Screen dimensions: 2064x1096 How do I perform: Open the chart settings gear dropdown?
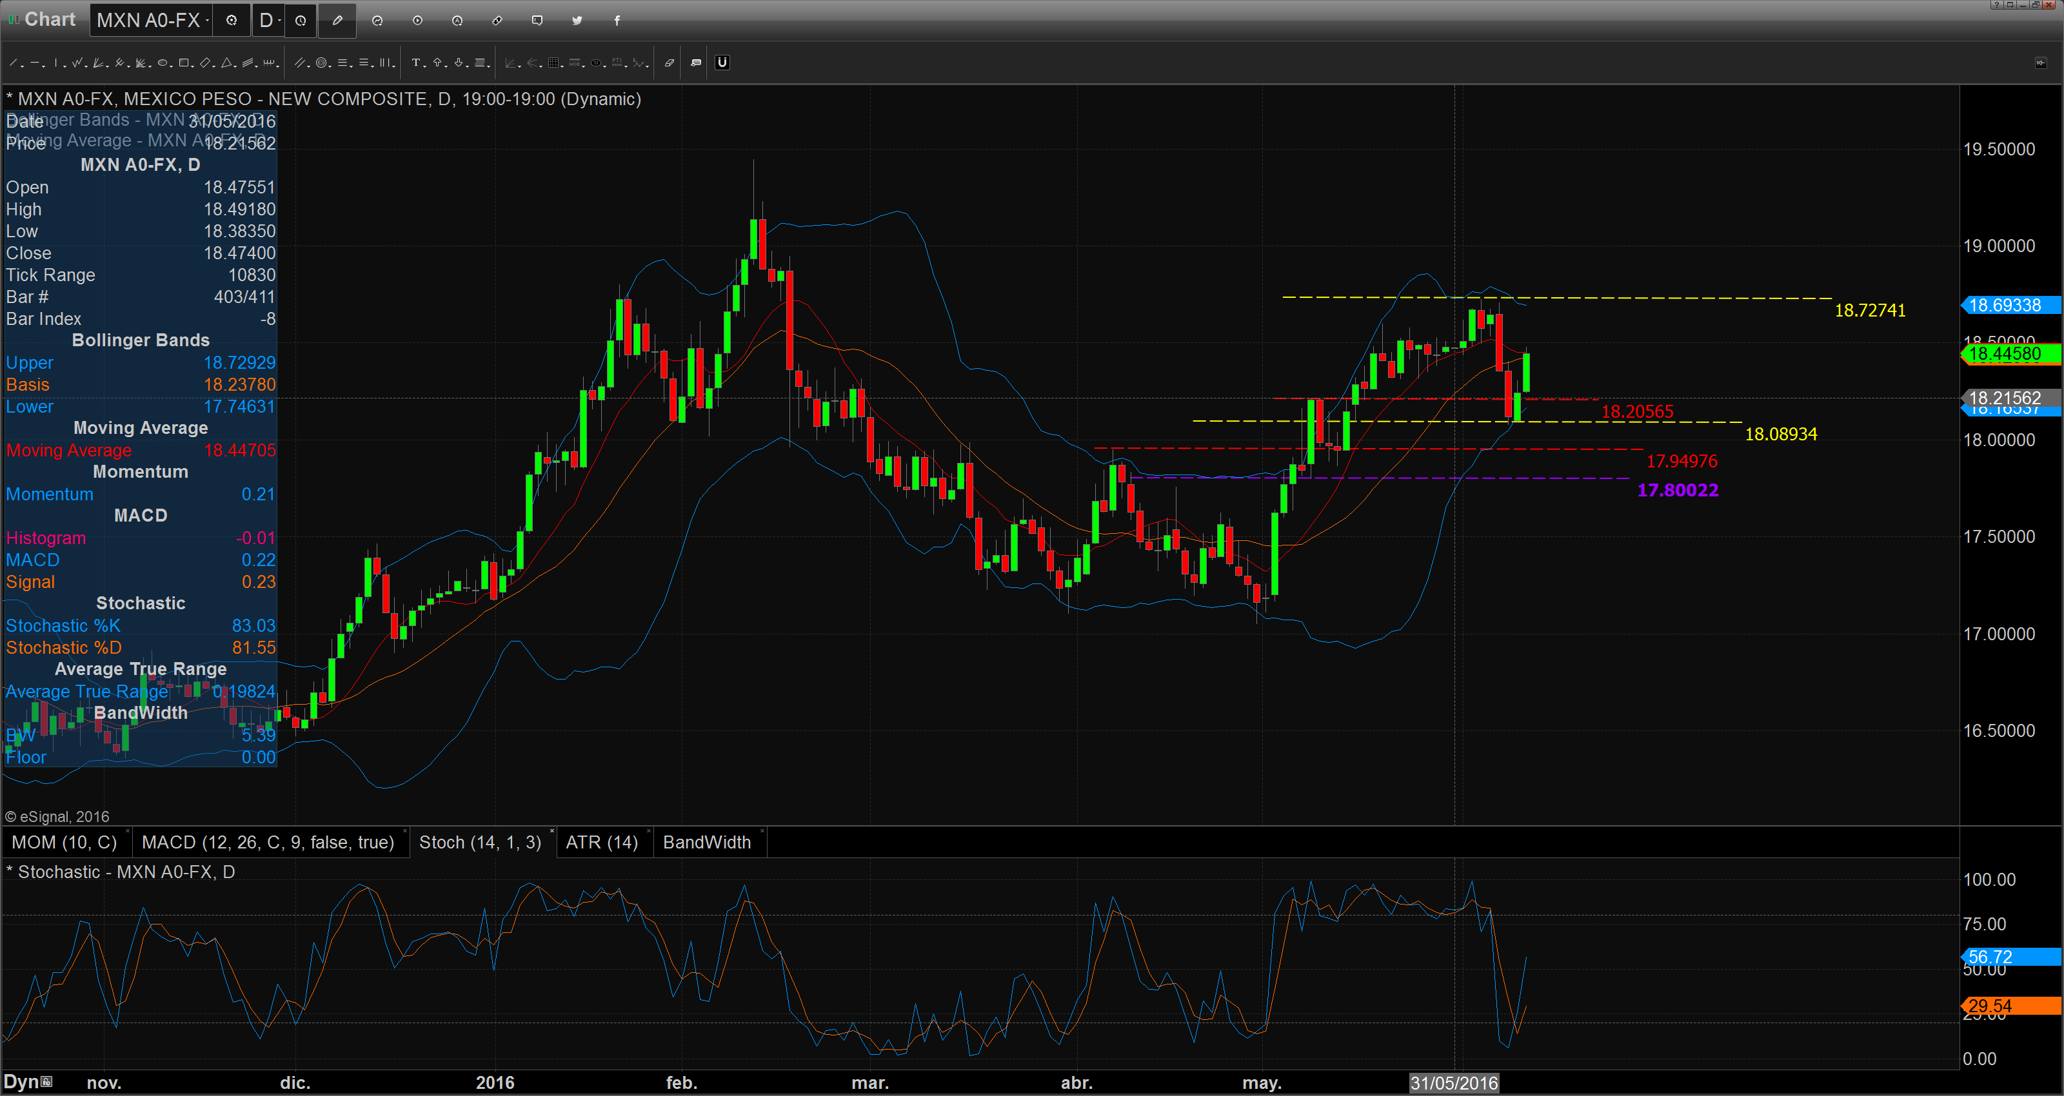[232, 21]
